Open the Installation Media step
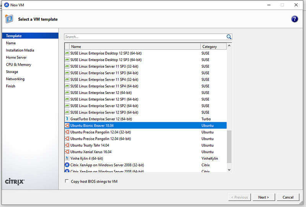 [x=20, y=50]
